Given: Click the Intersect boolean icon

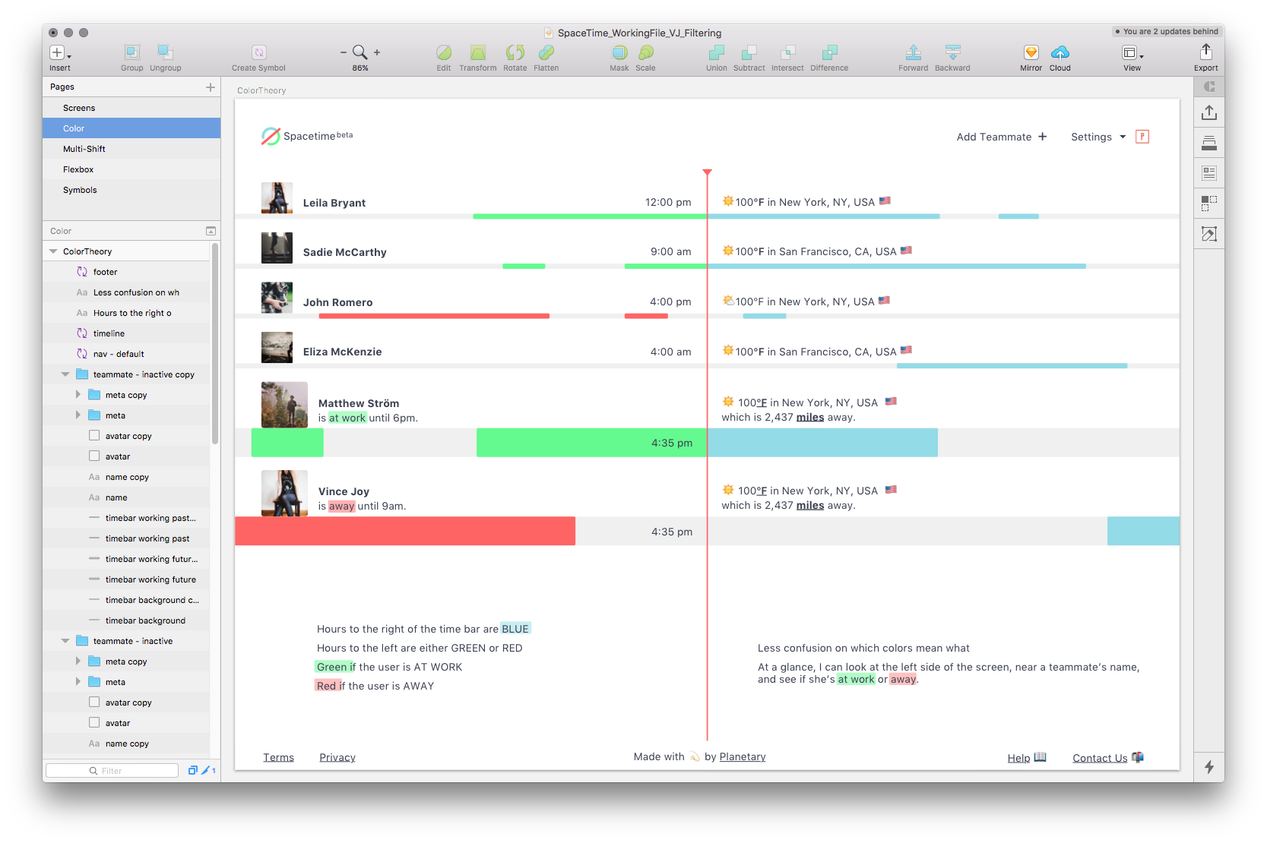Looking at the screenshot, I should 787,52.
